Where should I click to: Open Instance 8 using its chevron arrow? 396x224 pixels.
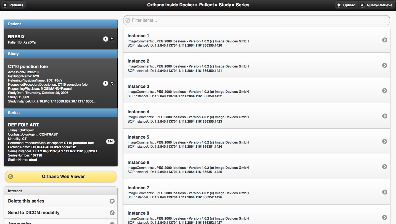384,217
